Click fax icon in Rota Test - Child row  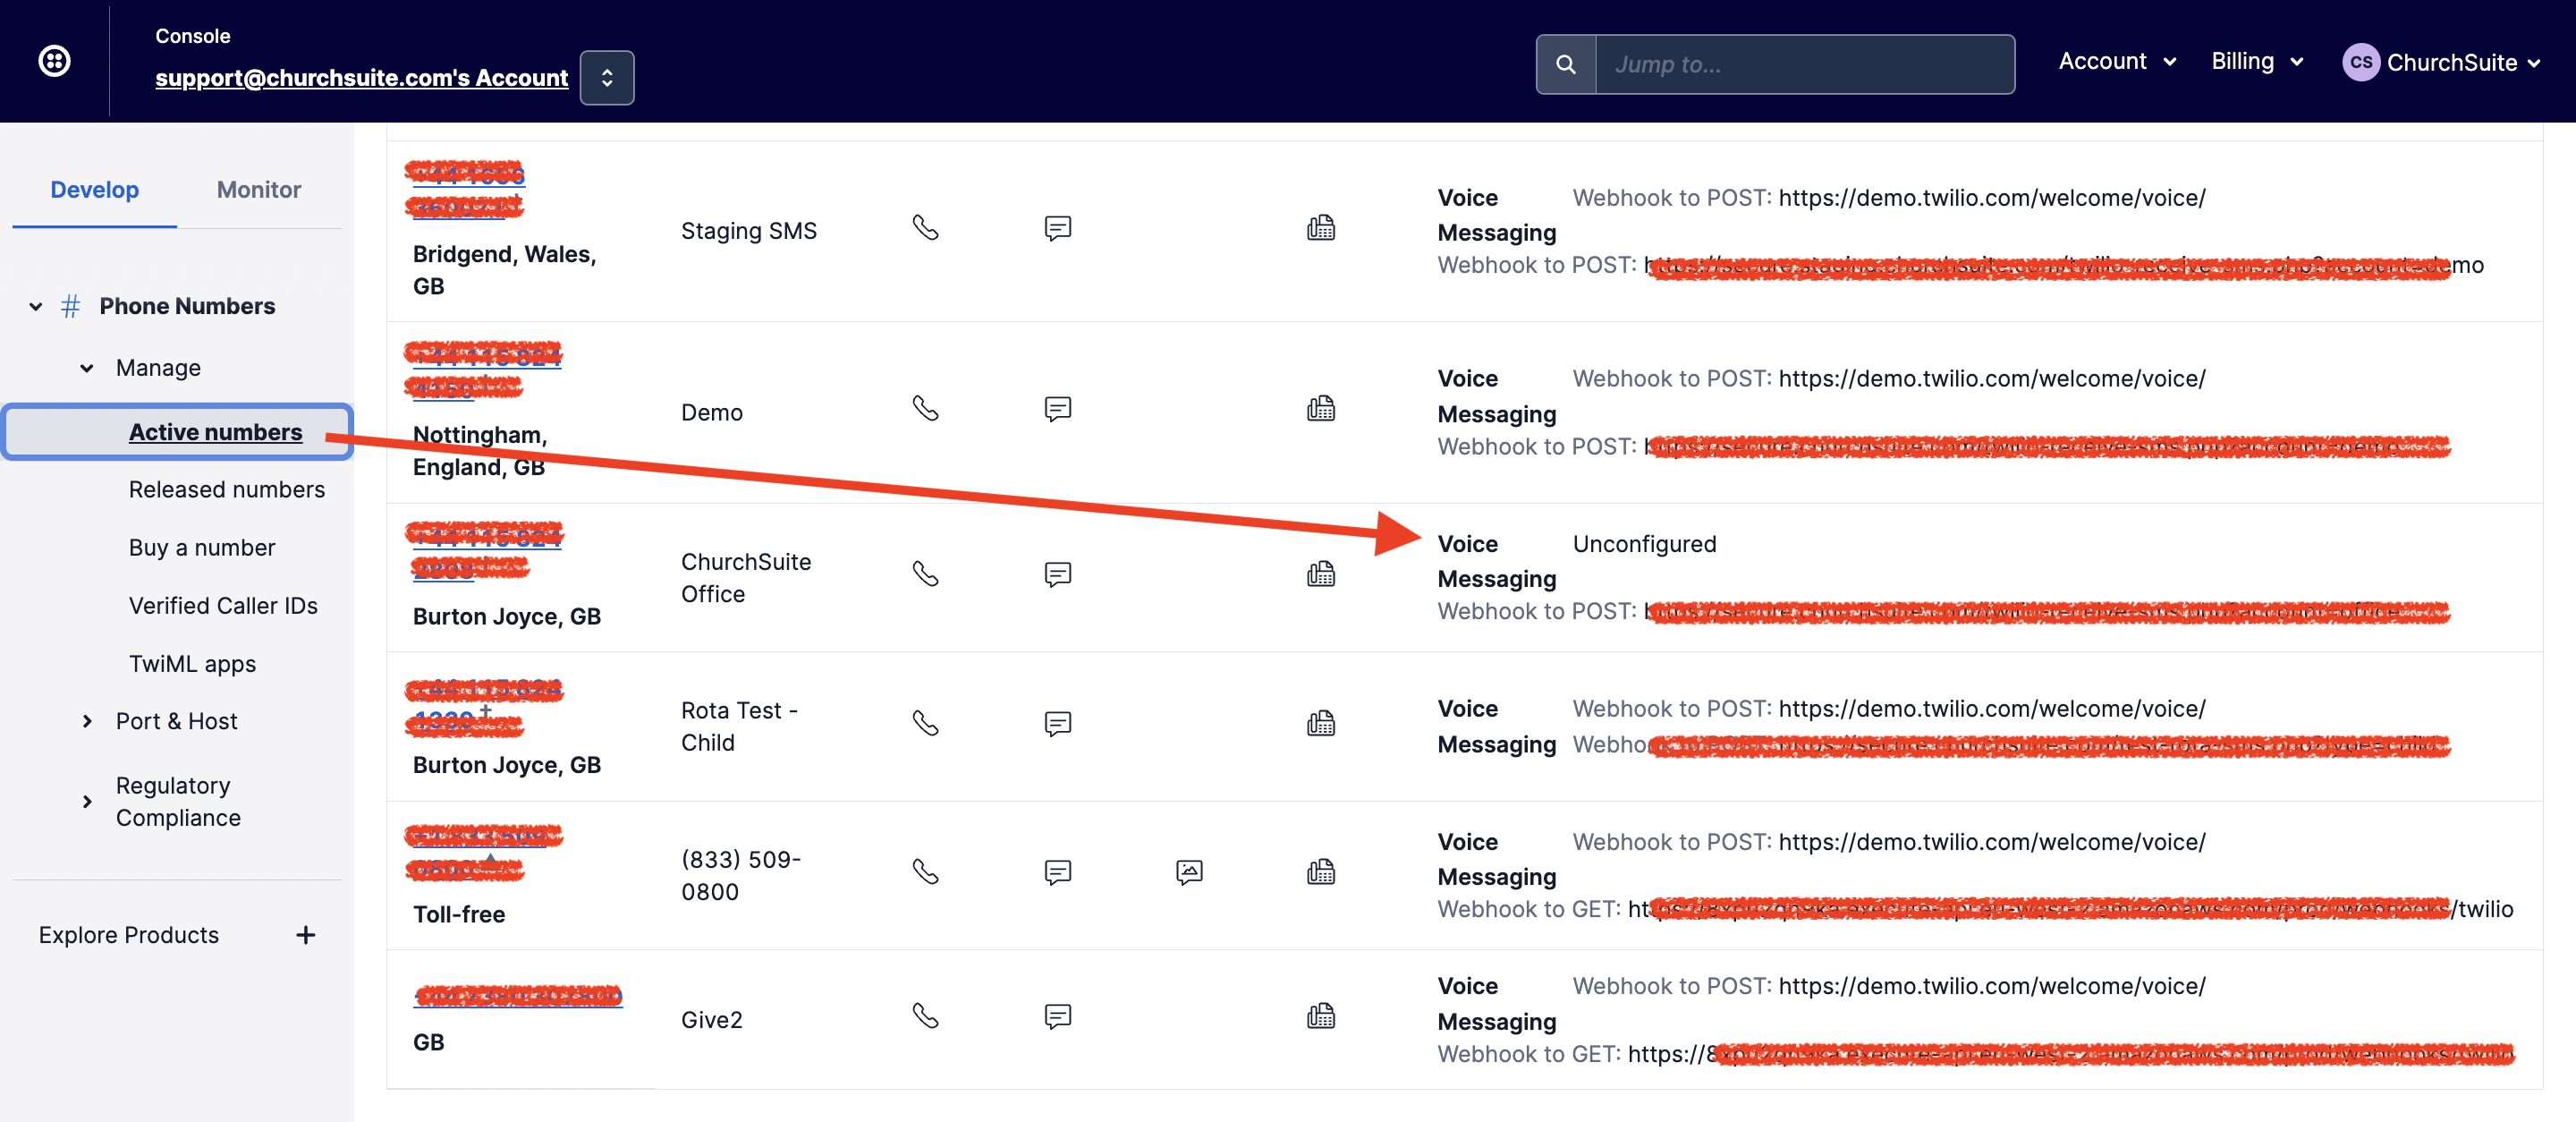pyautogui.click(x=1320, y=723)
